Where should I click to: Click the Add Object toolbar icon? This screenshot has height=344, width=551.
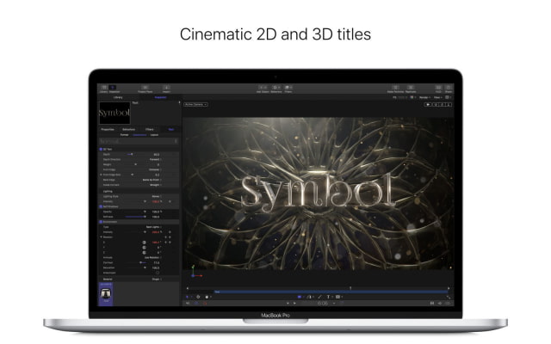(x=263, y=88)
